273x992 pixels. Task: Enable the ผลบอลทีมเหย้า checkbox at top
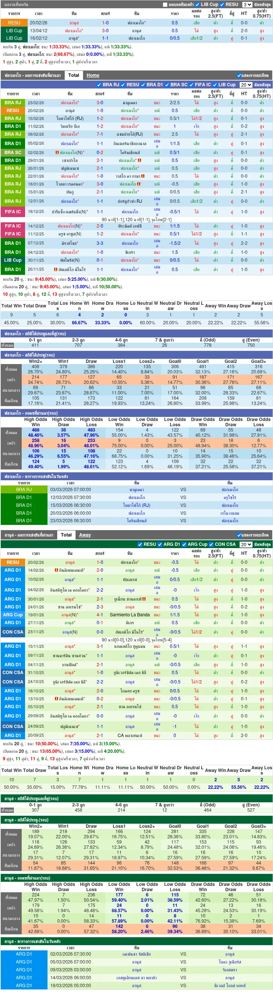165,4
